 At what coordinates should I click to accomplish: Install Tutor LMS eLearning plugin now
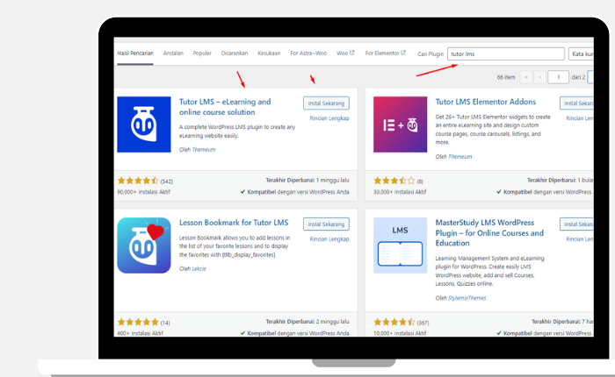326,103
